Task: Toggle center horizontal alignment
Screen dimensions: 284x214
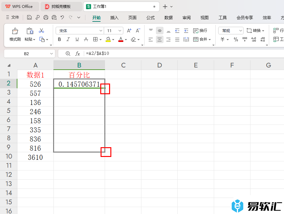Action: pyautogui.click(x=160, y=39)
